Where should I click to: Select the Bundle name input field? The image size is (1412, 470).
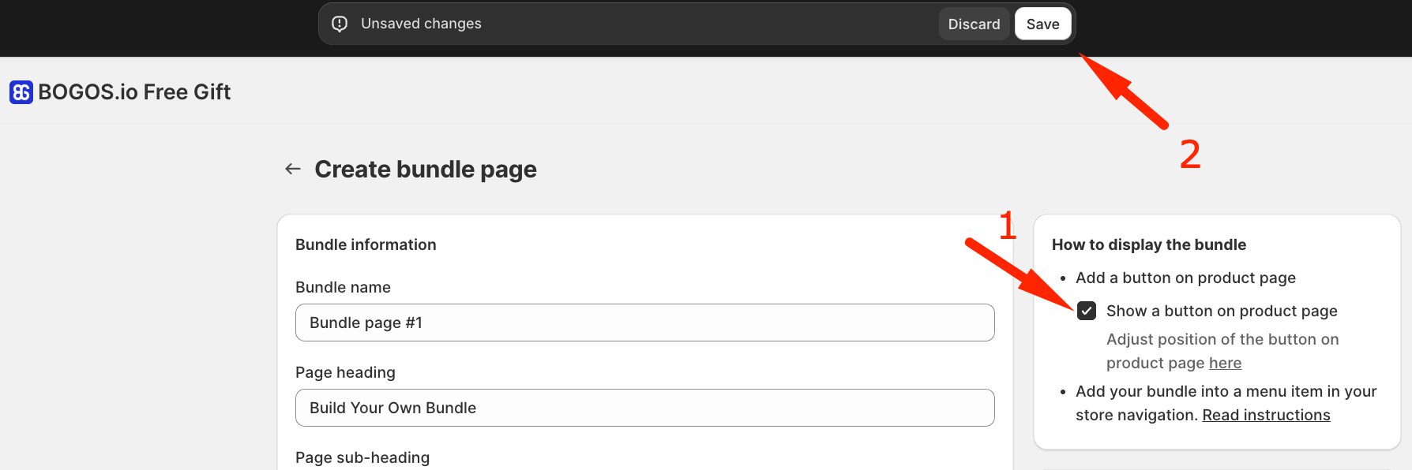click(644, 322)
